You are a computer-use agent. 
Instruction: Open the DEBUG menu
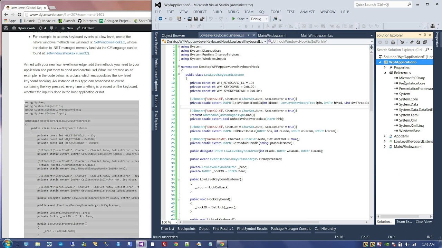coord(233,12)
